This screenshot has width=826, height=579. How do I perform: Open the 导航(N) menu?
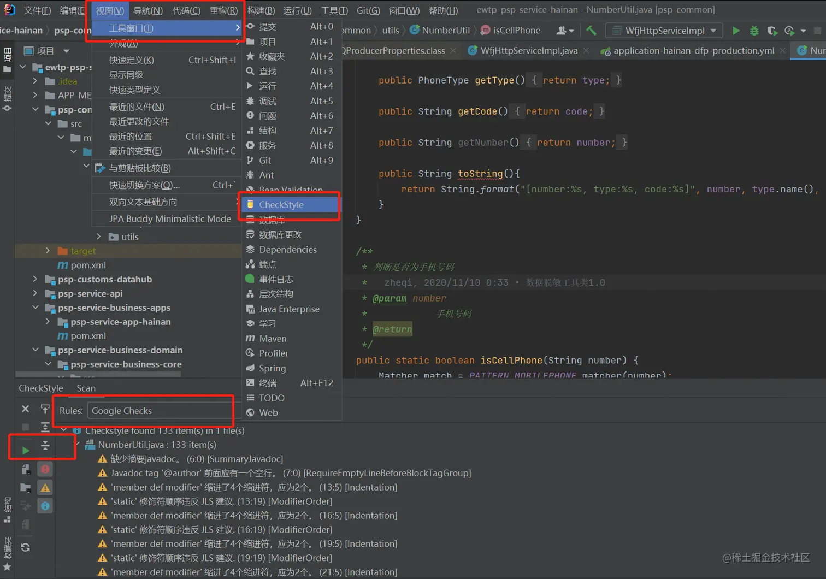click(x=148, y=10)
